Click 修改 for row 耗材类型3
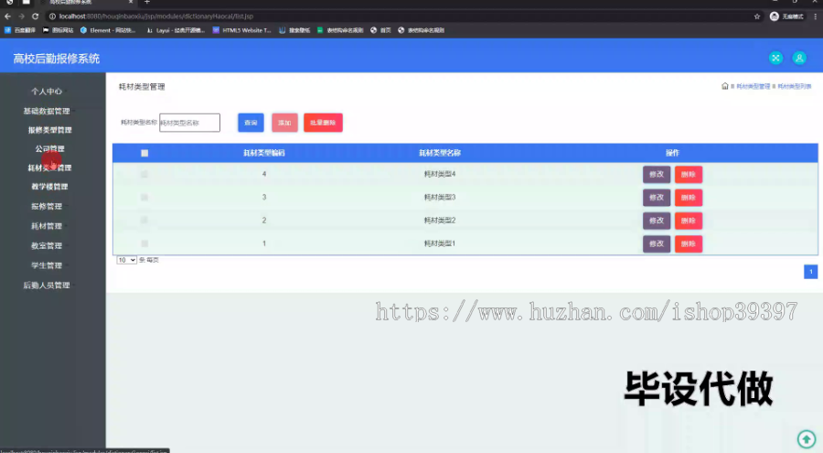Image resolution: width=823 pixels, height=453 pixels. [x=657, y=197]
